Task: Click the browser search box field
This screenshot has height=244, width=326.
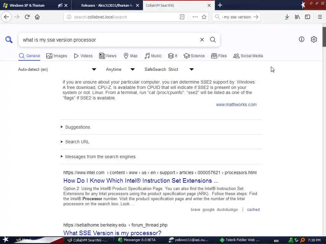Action: [x=237, y=17]
